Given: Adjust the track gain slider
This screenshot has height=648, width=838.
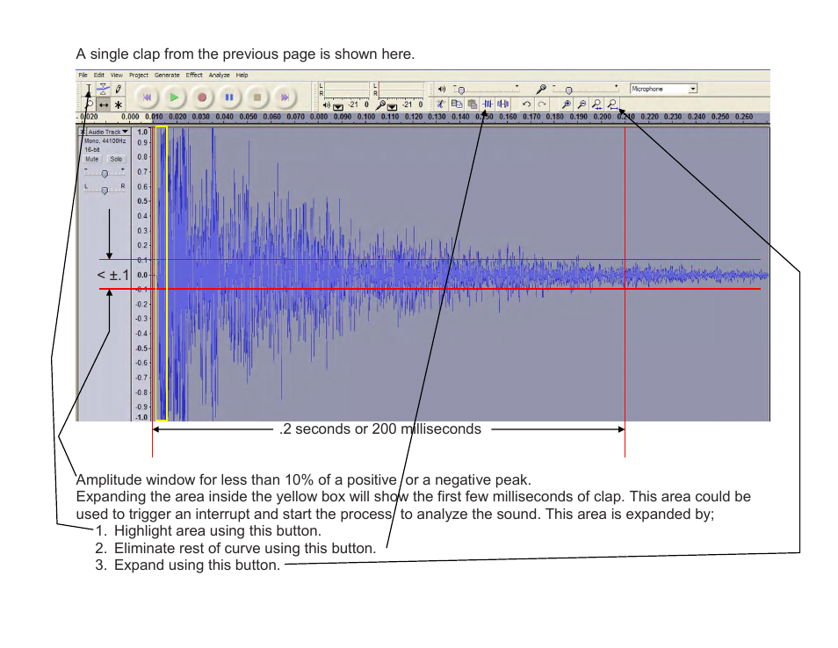Looking at the screenshot, I should pyautogui.click(x=105, y=173).
